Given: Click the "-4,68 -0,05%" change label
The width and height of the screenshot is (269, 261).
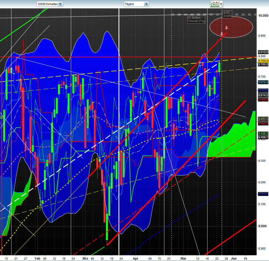Looking at the screenshot, I should click(x=227, y=14).
